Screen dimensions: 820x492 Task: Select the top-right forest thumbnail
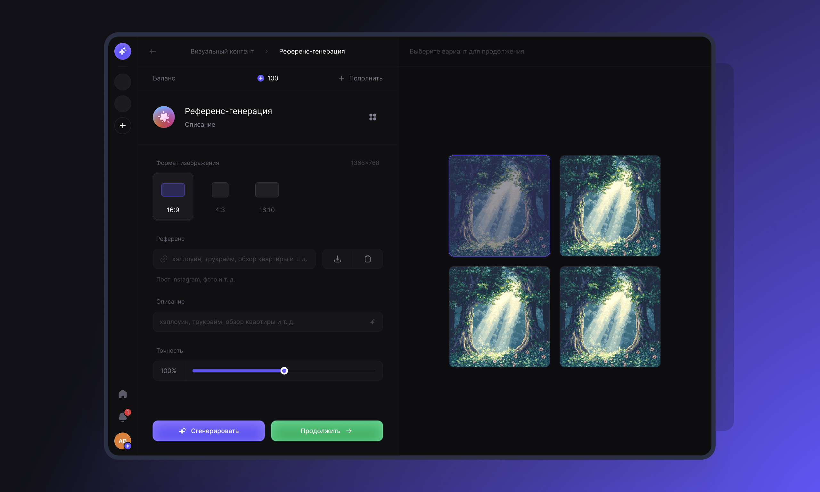pos(610,206)
